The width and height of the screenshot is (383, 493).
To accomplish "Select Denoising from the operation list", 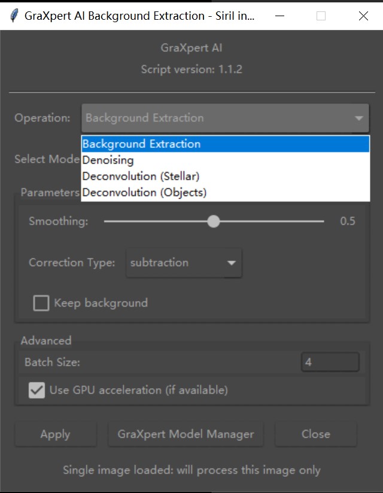I will point(225,161).
